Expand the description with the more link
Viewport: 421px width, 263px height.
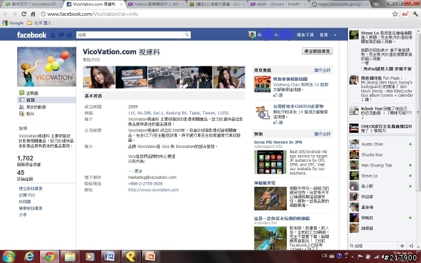click(138, 171)
